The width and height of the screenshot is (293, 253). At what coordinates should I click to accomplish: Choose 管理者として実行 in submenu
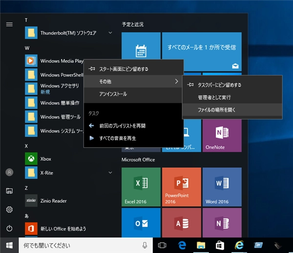pos(232,97)
